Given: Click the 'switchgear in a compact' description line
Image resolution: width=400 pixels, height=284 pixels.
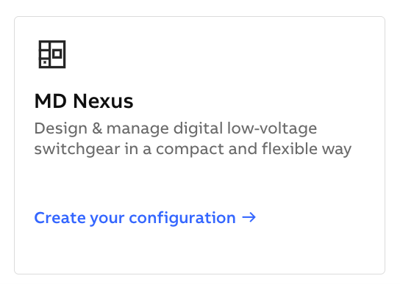Looking at the screenshot, I should 130,149.
